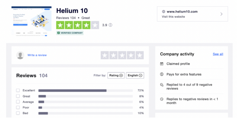The image size is (237, 118).
Task: Enable the Bad rating filter checkbox
Action: pyautogui.click(x=18, y=113)
